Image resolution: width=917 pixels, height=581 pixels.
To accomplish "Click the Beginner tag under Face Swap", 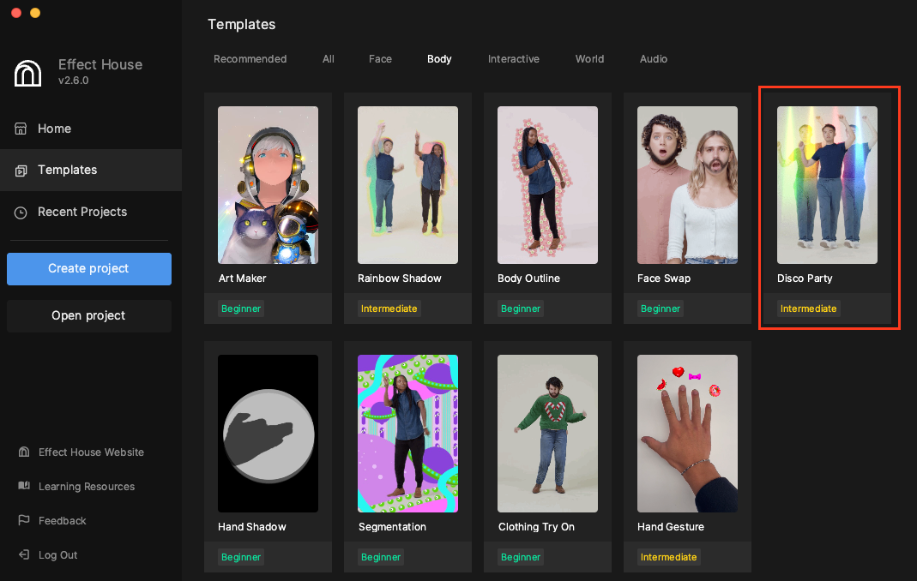I will tap(661, 308).
